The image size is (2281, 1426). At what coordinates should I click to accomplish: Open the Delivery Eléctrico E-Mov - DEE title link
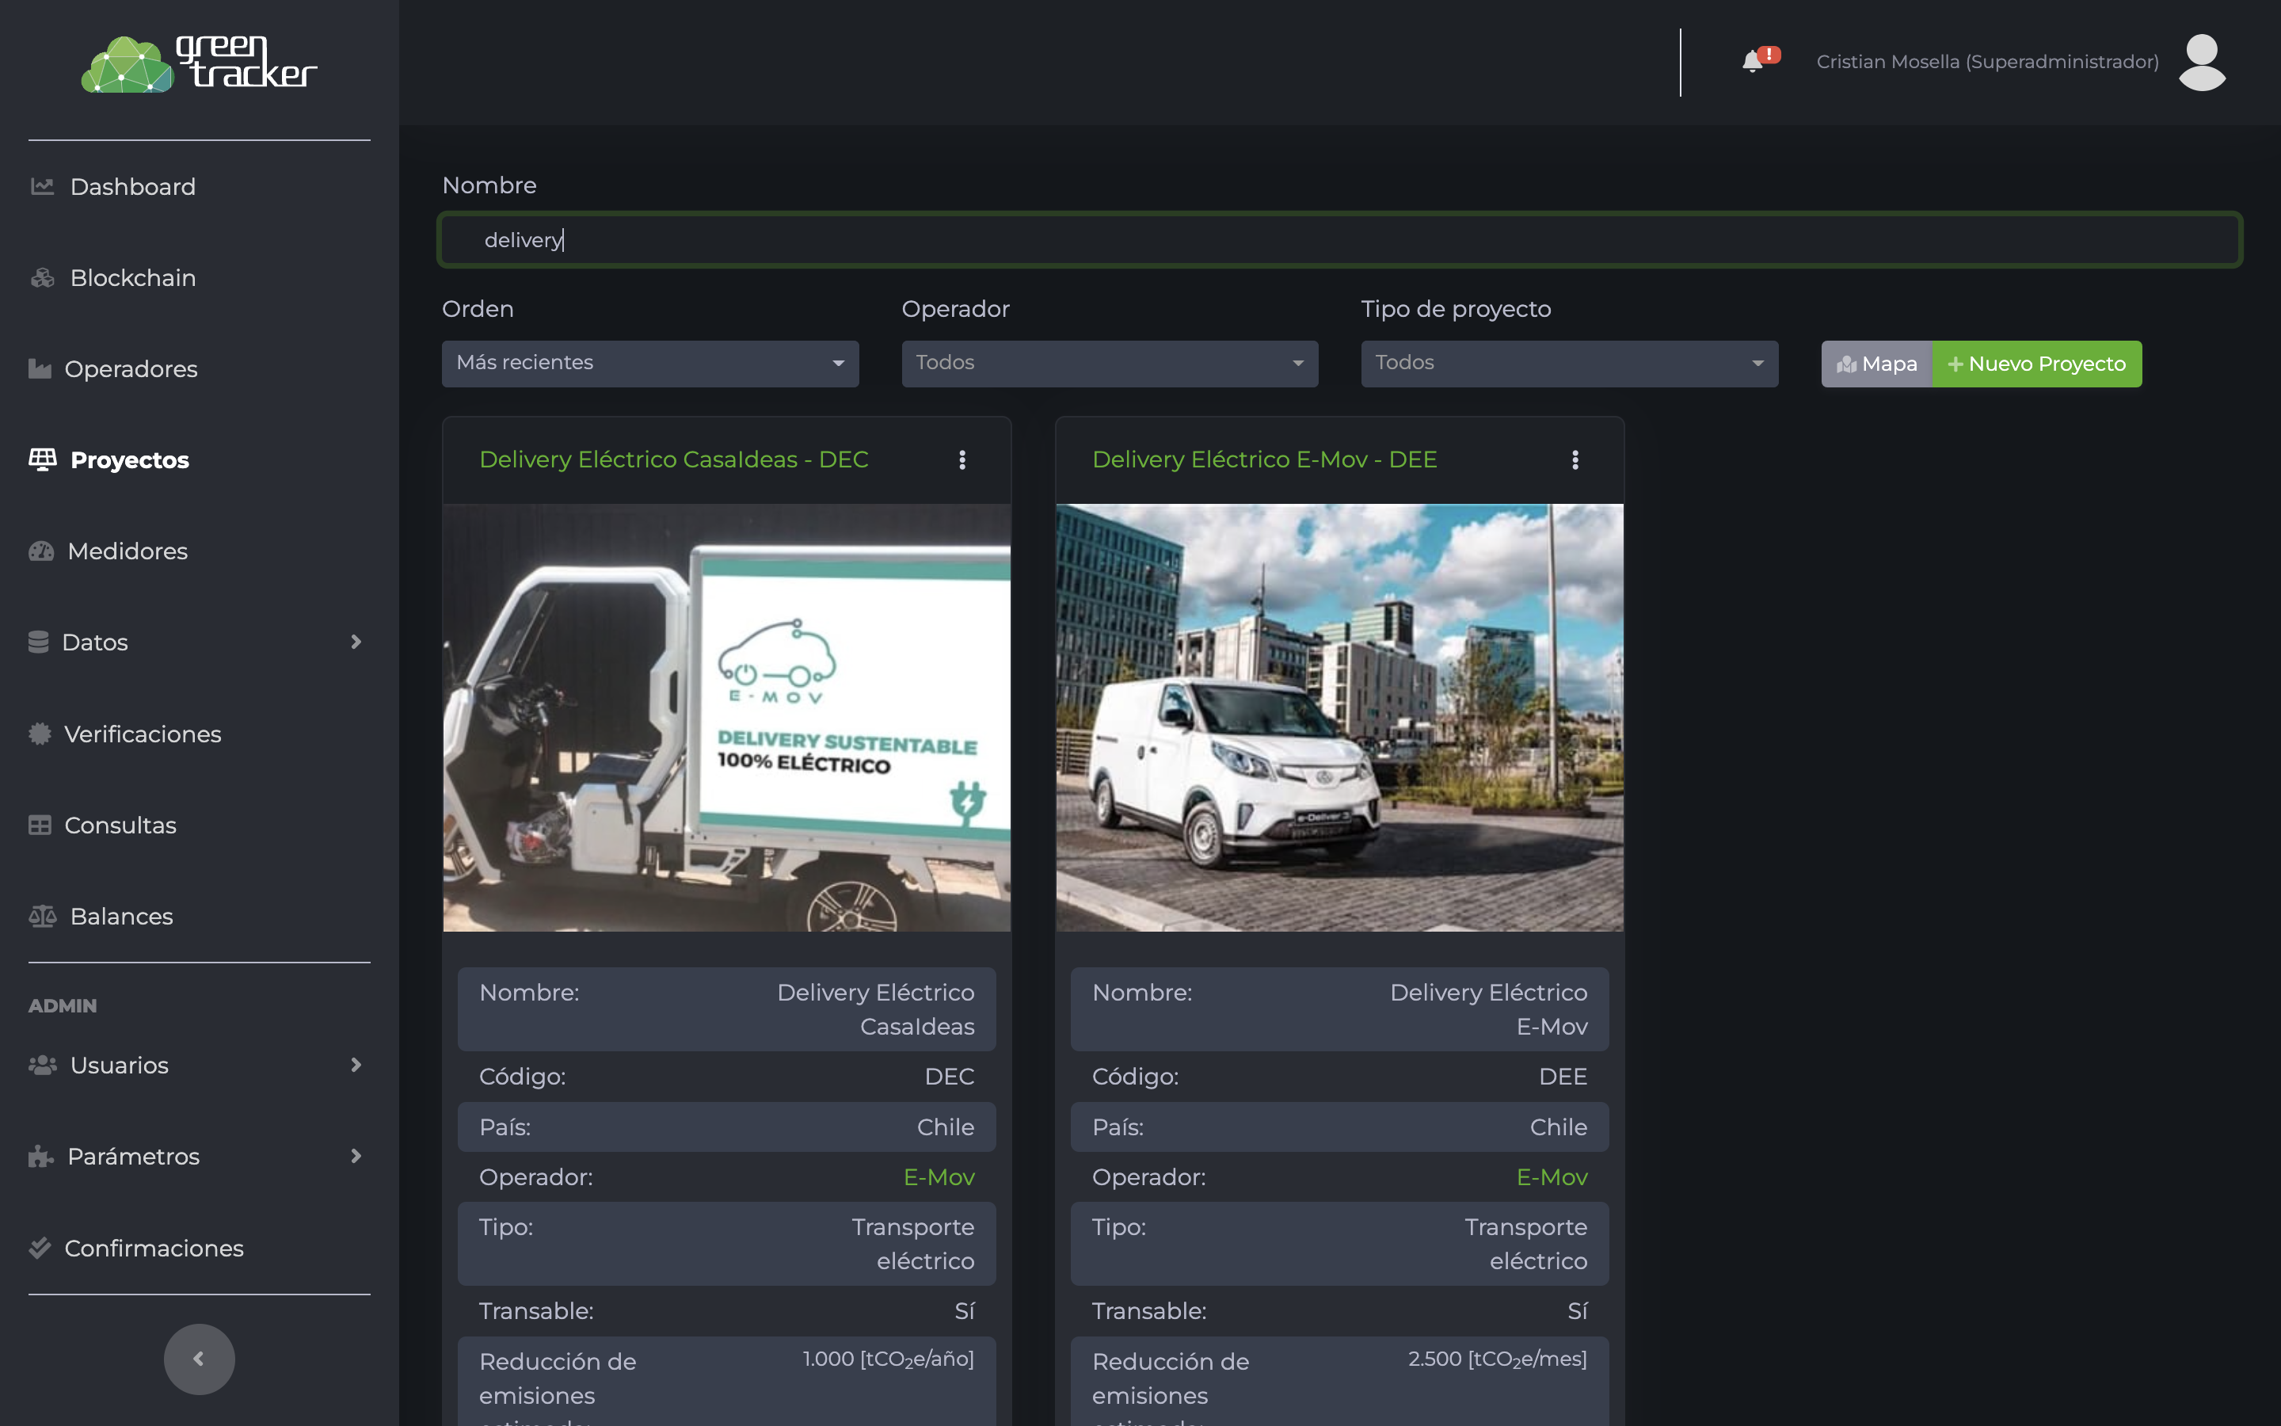click(1264, 459)
